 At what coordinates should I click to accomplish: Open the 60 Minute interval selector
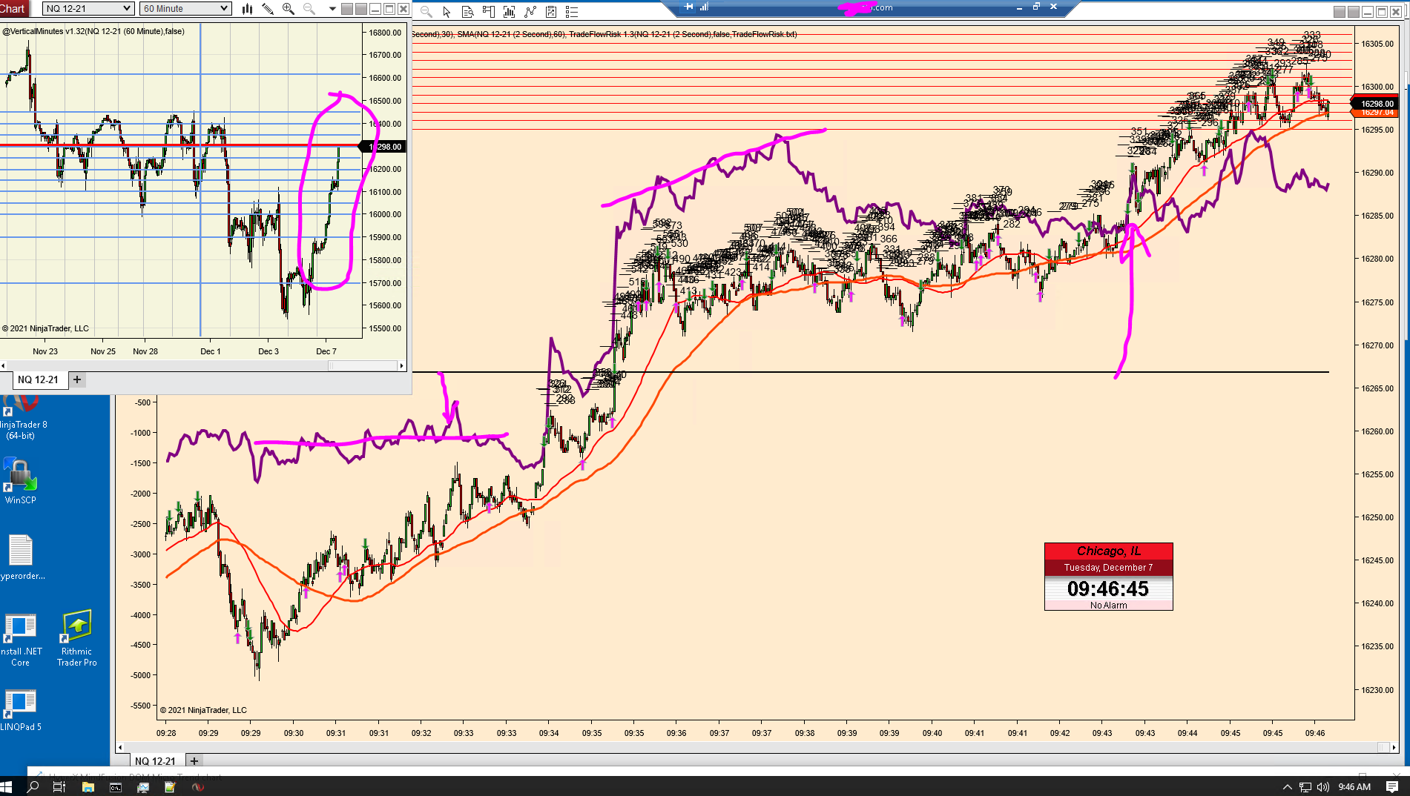click(x=186, y=8)
